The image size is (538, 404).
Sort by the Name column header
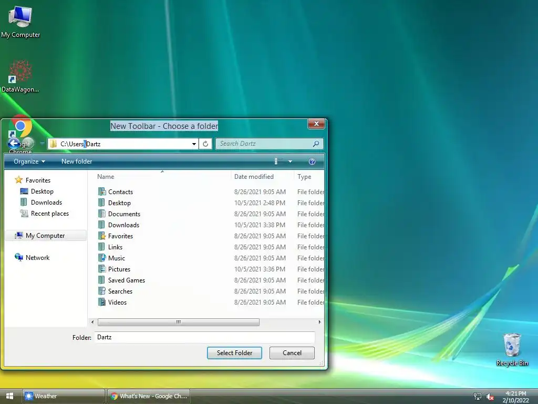pyautogui.click(x=105, y=177)
